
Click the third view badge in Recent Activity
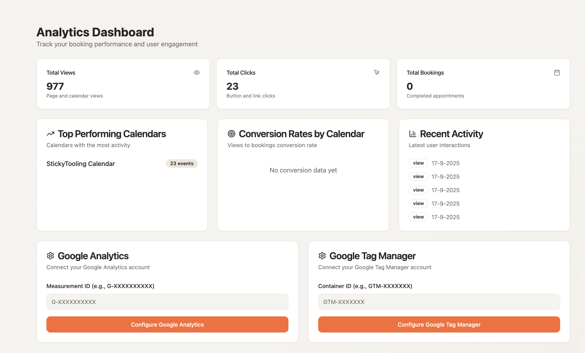418,190
